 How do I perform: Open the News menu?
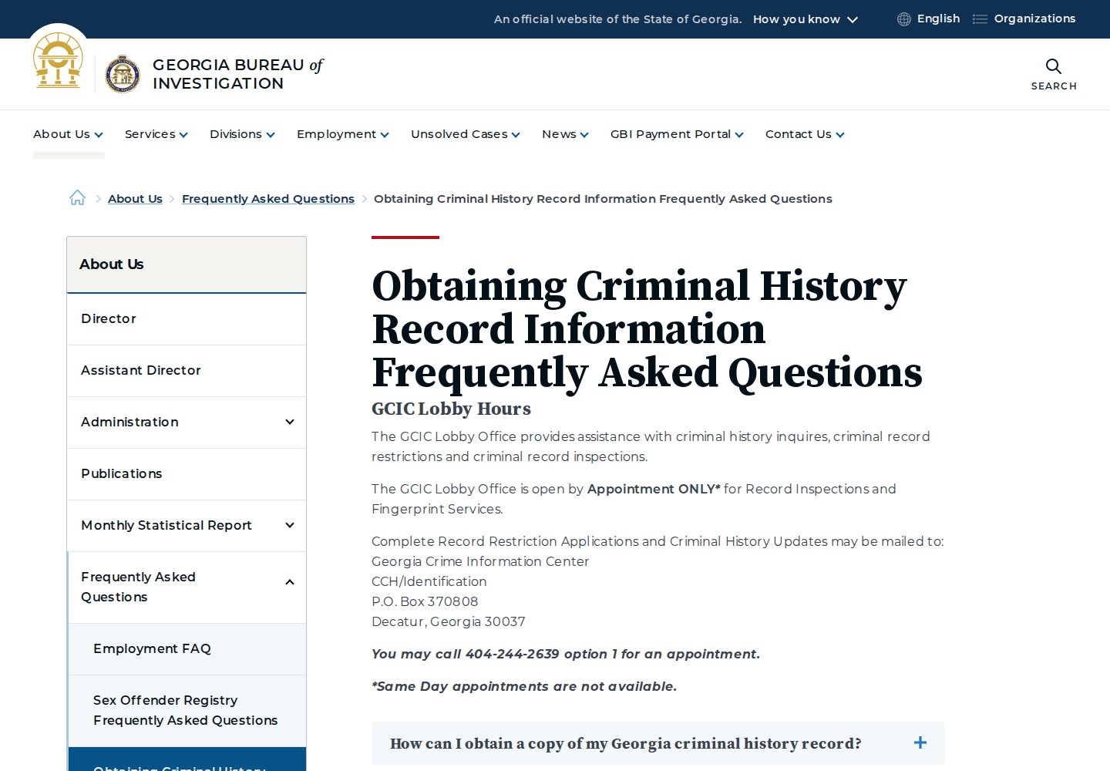[x=565, y=134]
